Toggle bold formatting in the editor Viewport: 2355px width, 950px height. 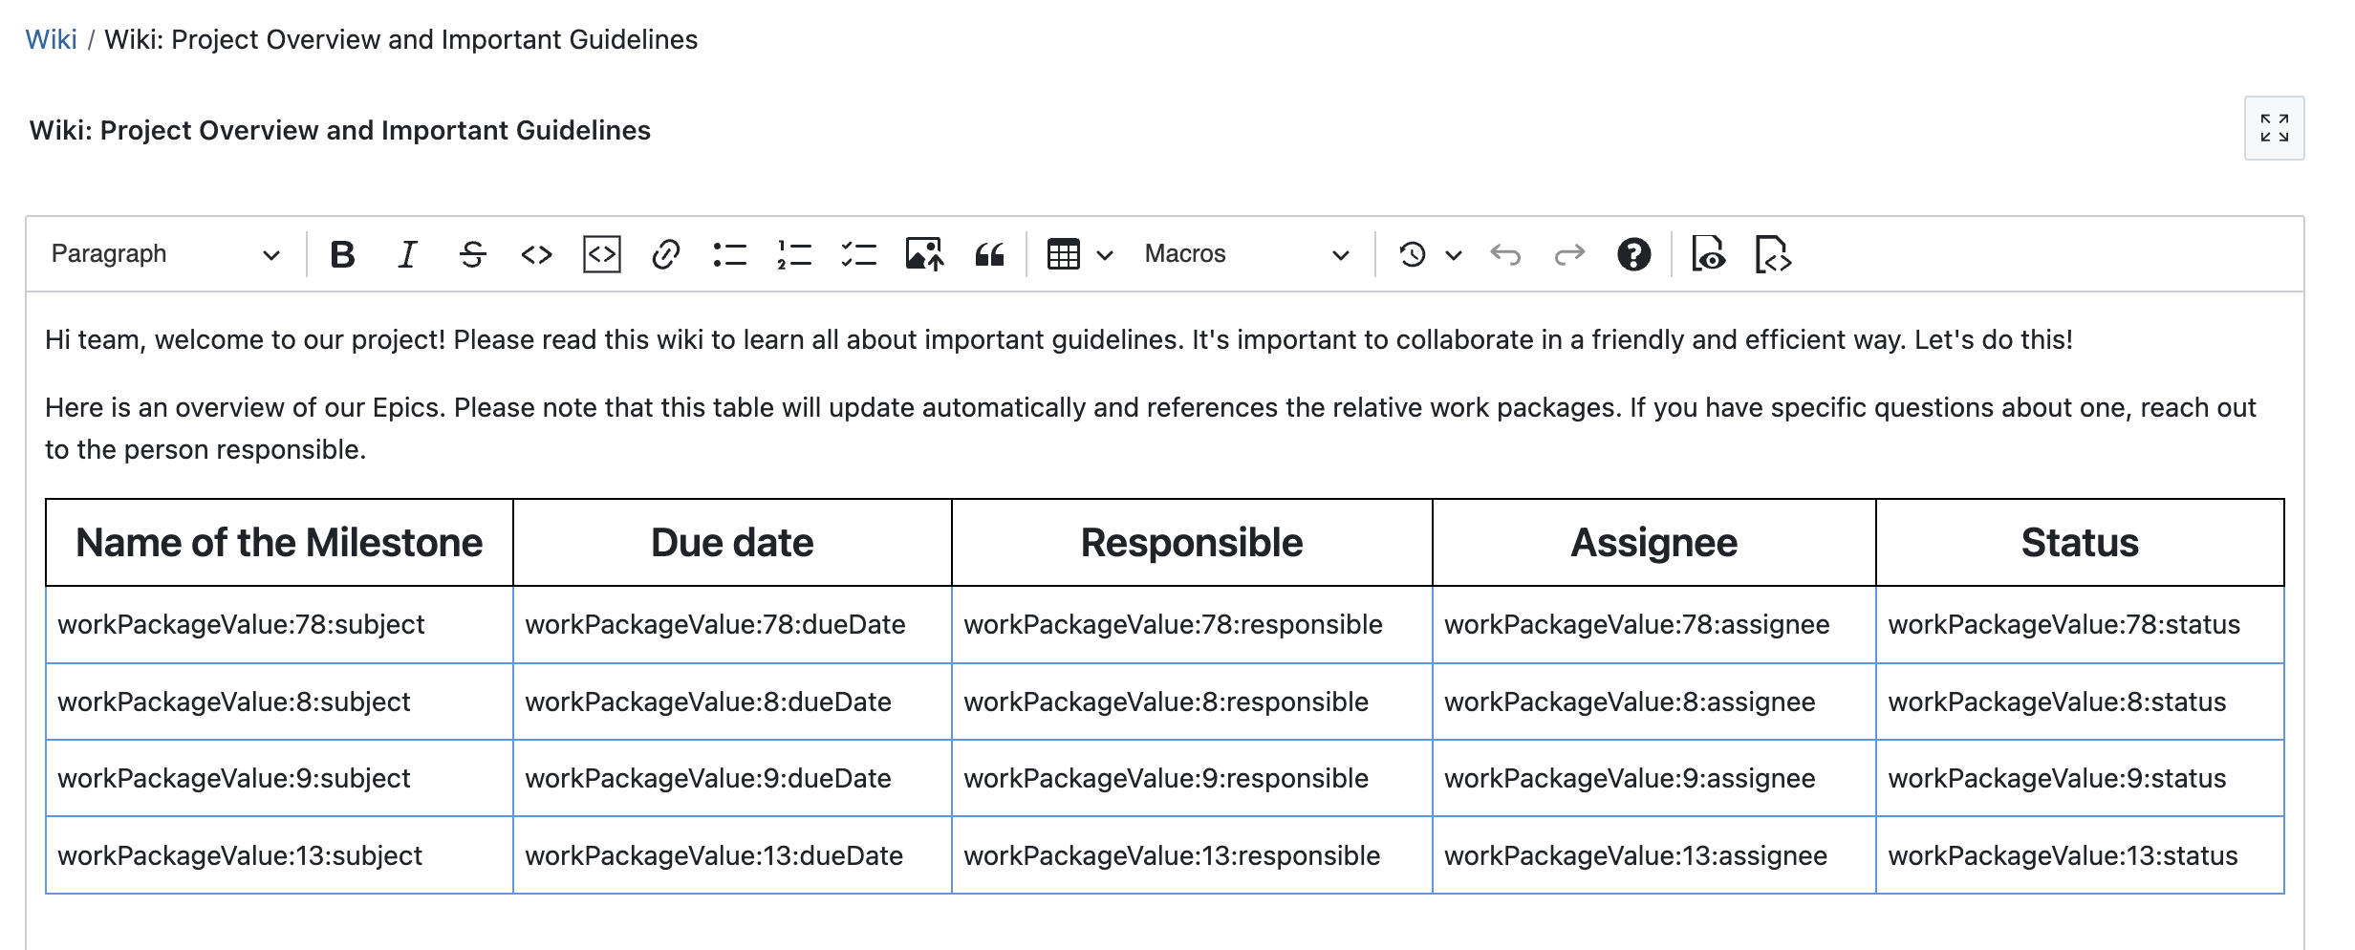343,253
